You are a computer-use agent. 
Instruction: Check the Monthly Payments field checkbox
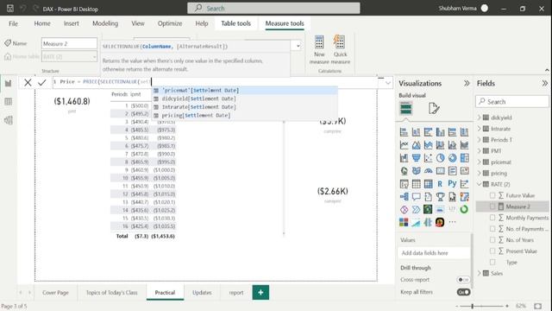492,218
